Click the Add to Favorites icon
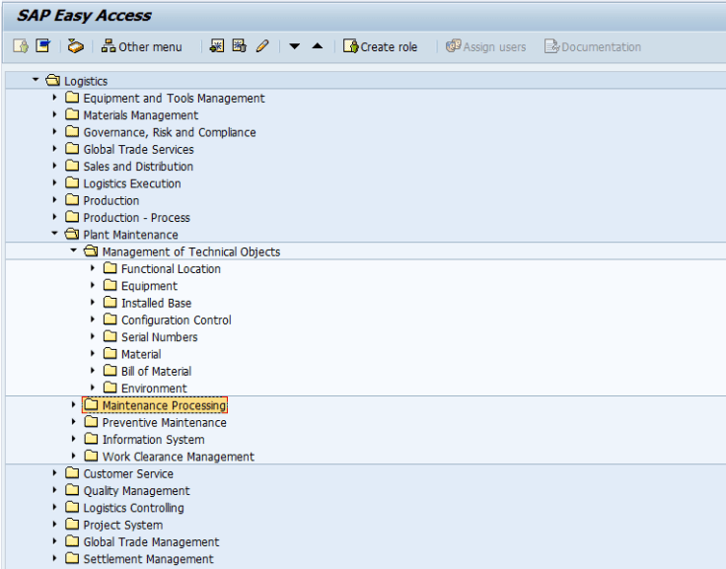This screenshot has height=569, width=726. (217, 46)
